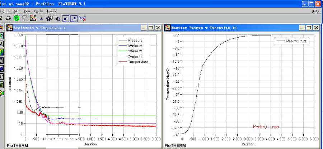Maximize the Monitor Points v Iteration window

309,28
